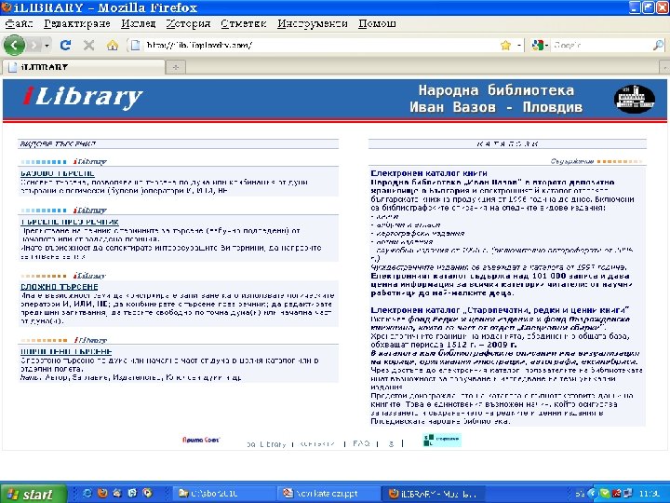Open the Инструменти menu
The height and width of the screenshot is (503, 670).
coord(313,23)
